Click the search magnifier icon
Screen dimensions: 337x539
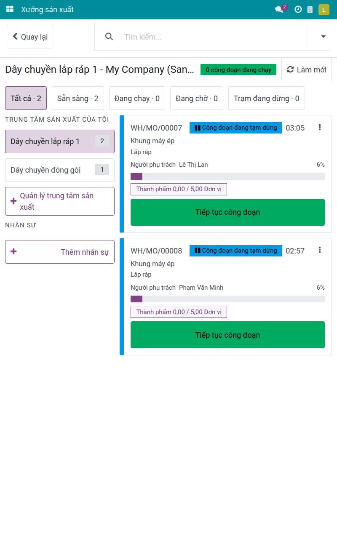(109, 37)
